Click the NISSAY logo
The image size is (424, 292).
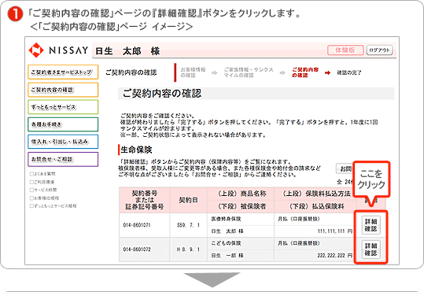tap(58, 50)
